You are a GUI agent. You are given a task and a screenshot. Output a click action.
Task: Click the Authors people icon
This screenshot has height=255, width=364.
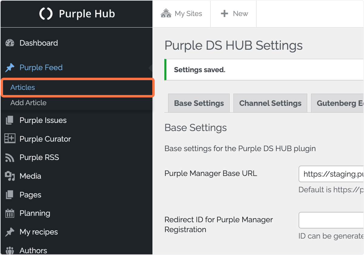[x=10, y=251]
